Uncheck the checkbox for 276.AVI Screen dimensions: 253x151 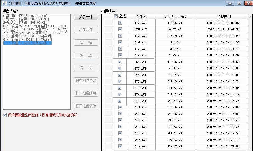click(120, 139)
